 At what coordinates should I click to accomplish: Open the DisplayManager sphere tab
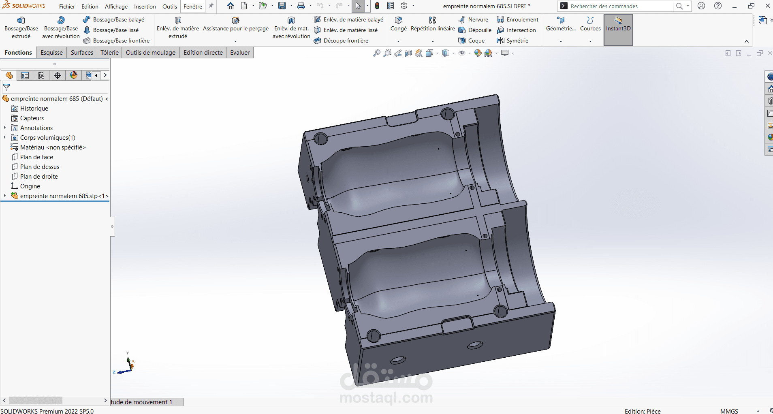tap(74, 75)
